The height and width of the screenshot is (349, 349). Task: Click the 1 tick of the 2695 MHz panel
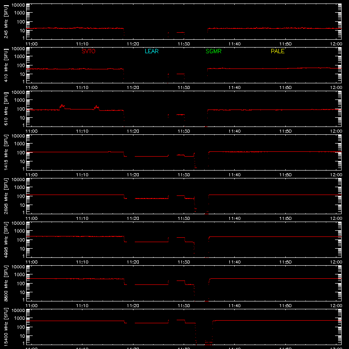tap(24, 212)
